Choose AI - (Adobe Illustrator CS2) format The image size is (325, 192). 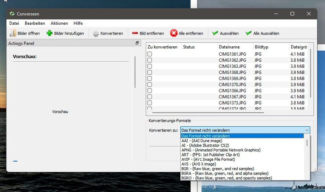242,145
